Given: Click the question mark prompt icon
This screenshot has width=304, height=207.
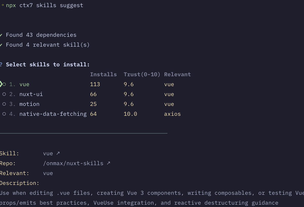Looking at the screenshot, I should point(1,64).
